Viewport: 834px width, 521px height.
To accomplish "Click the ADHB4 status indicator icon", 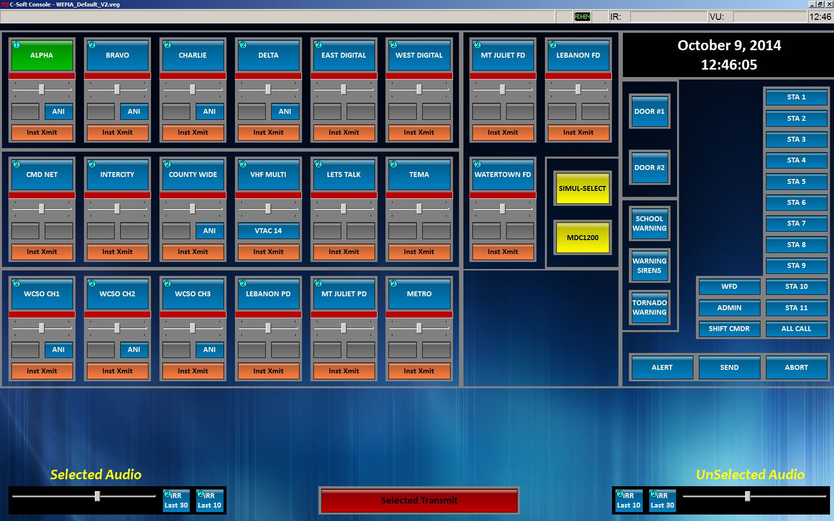I will pyautogui.click(x=582, y=17).
